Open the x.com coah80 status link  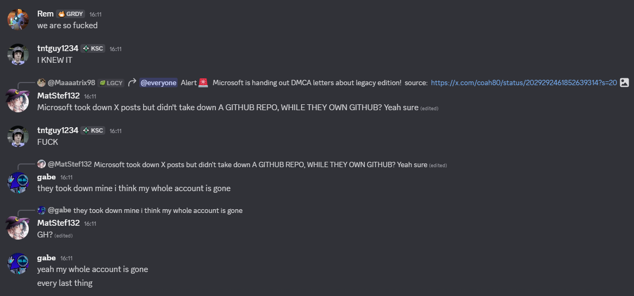click(523, 83)
